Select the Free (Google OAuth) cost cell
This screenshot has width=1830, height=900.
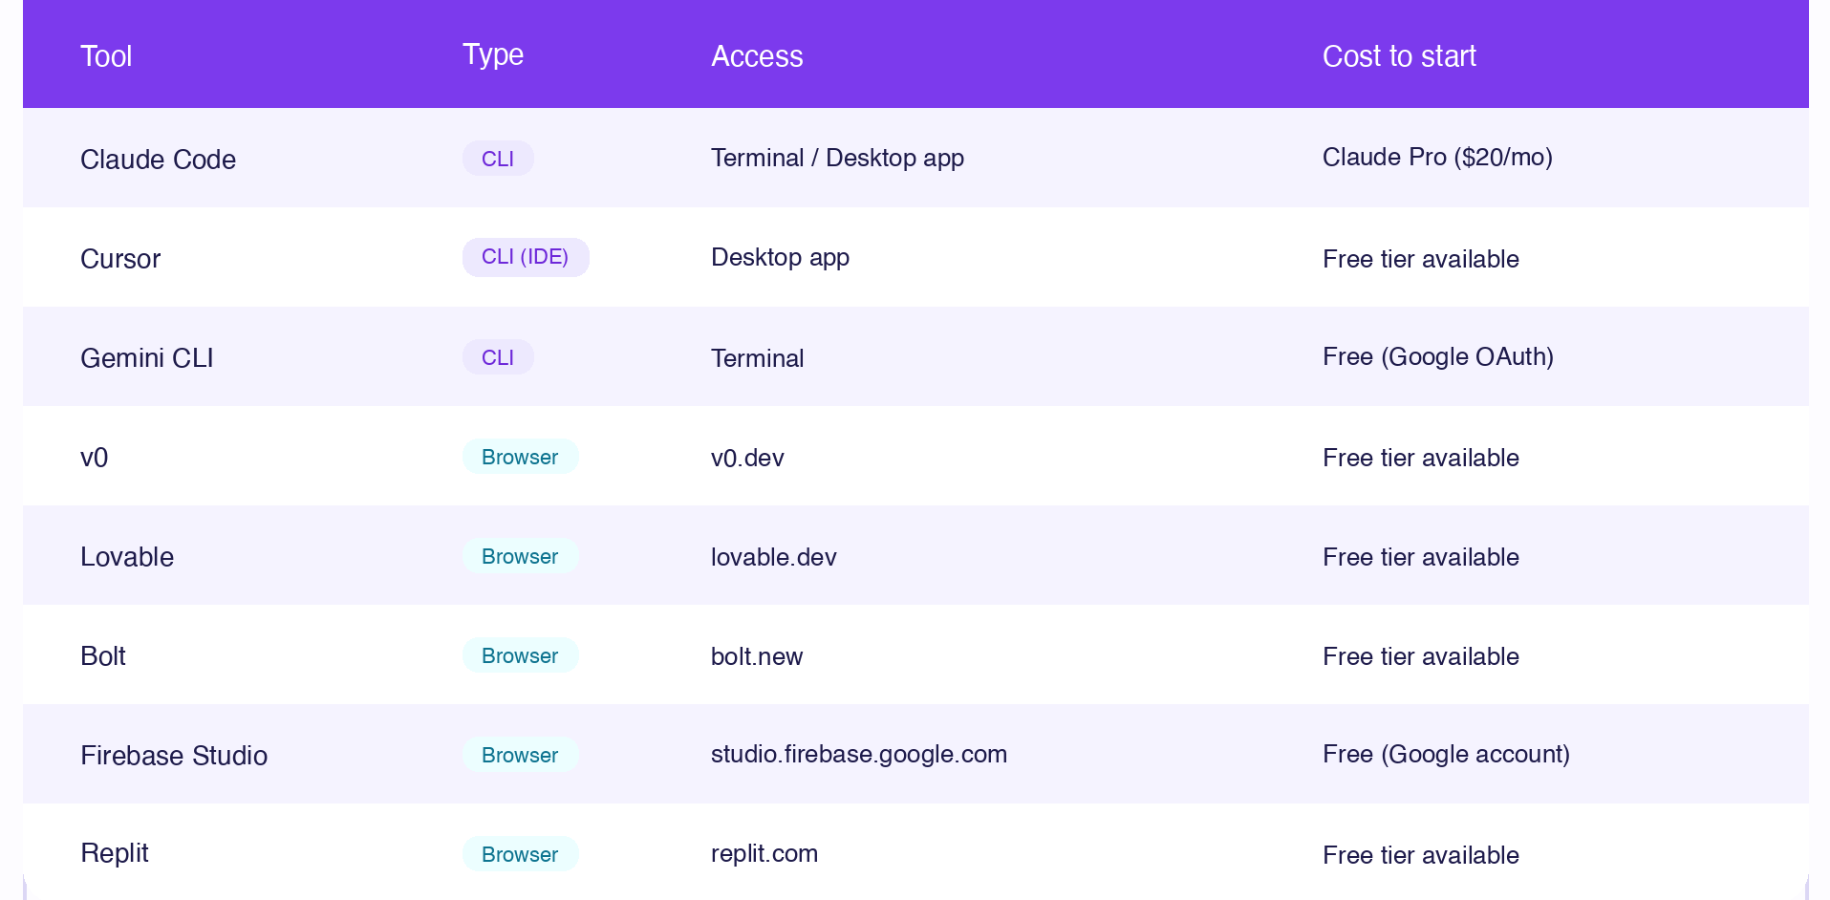(x=1438, y=356)
